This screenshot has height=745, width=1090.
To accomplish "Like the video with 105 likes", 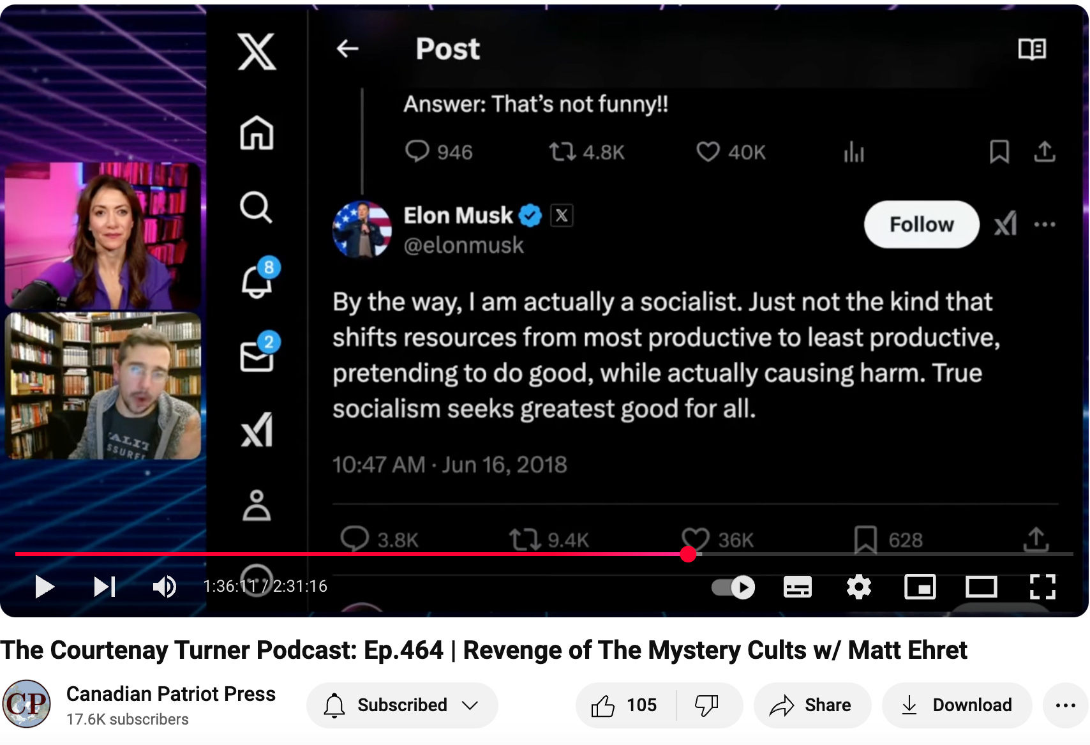I will tap(625, 705).
